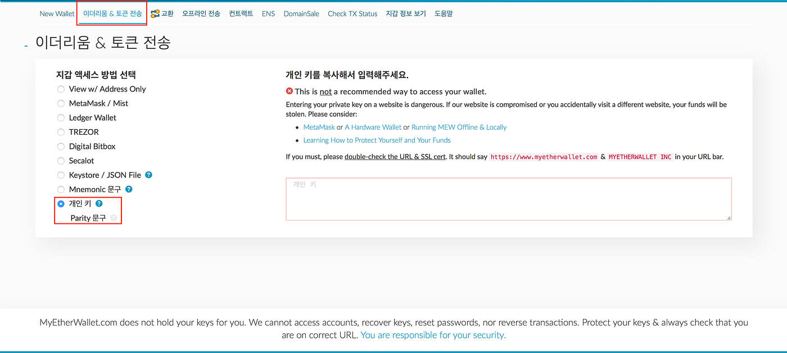The image size is (787, 353).
Task: Click the help icon beside Mnemonic 문구
Action: click(128, 189)
